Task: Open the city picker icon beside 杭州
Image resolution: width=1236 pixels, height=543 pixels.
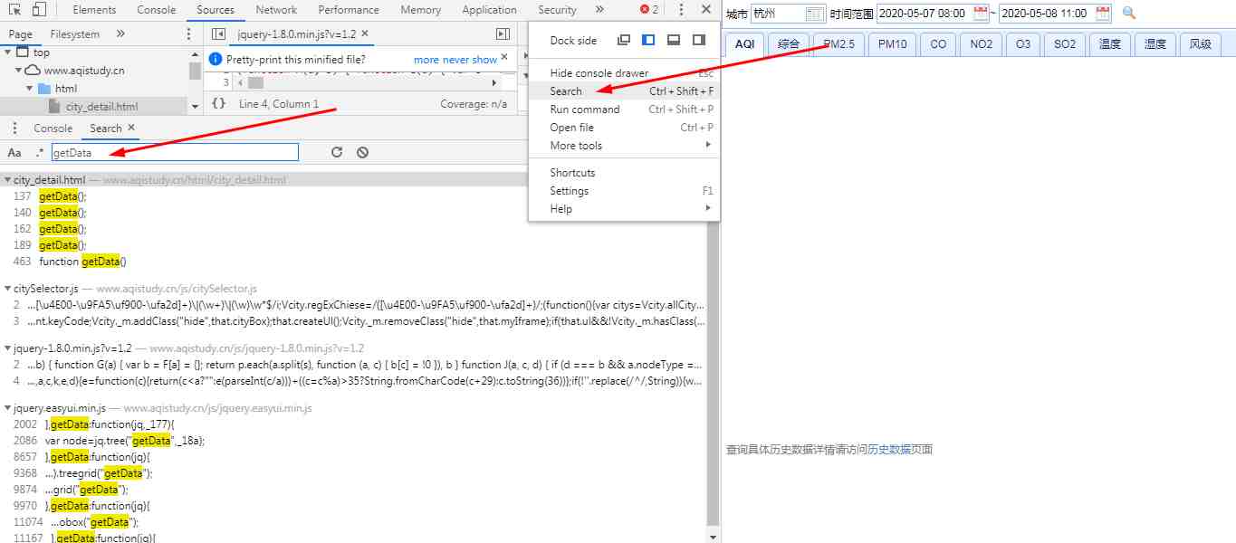Action: pyautogui.click(x=814, y=14)
